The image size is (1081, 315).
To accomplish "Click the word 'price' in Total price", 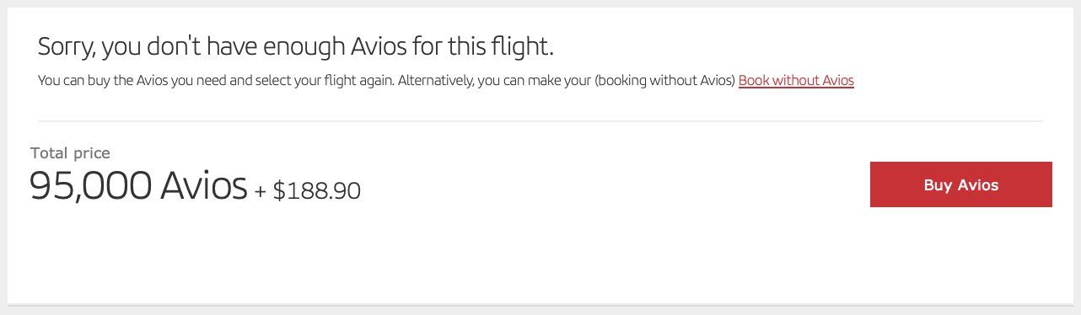I will (x=92, y=154).
